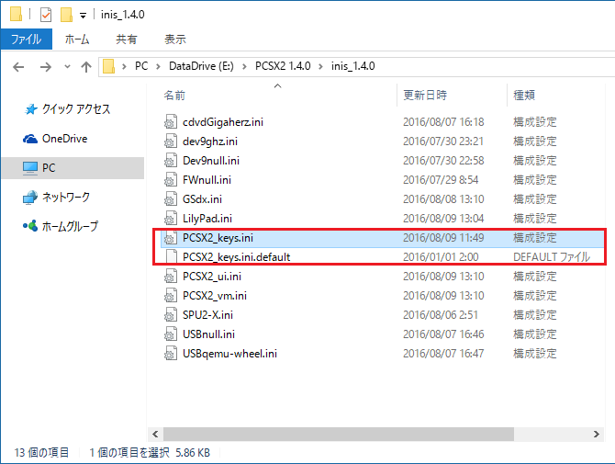The height and width of the screenshot is (464, 615).
Task: Click the PCSX2_vm.ini file icon
Action: tap(170, 295)
